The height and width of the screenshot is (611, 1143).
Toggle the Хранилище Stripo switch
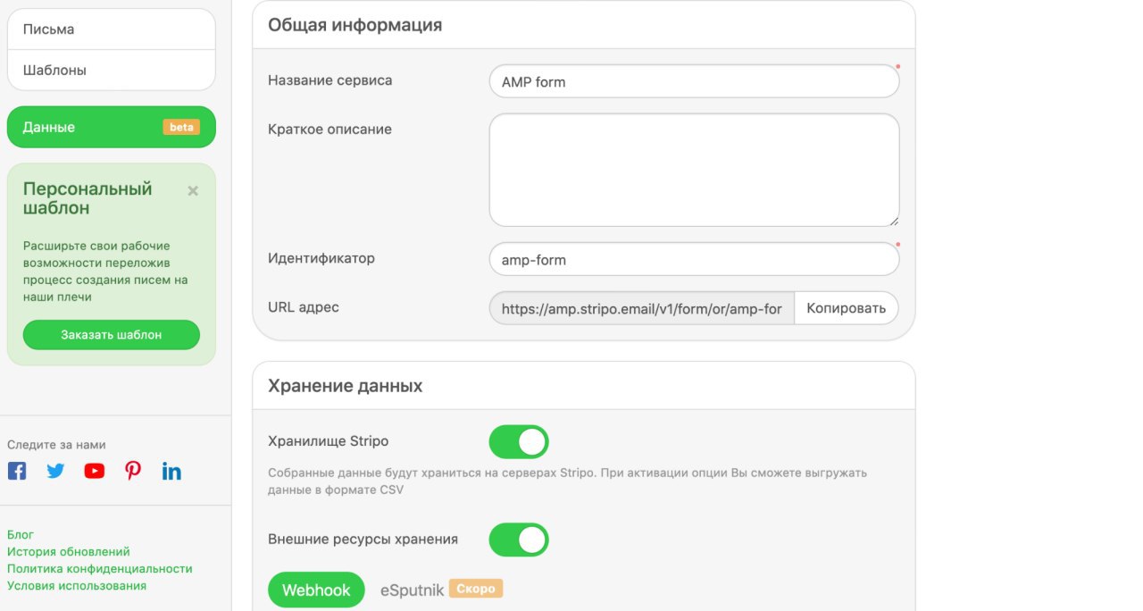[x=519, y=441]
